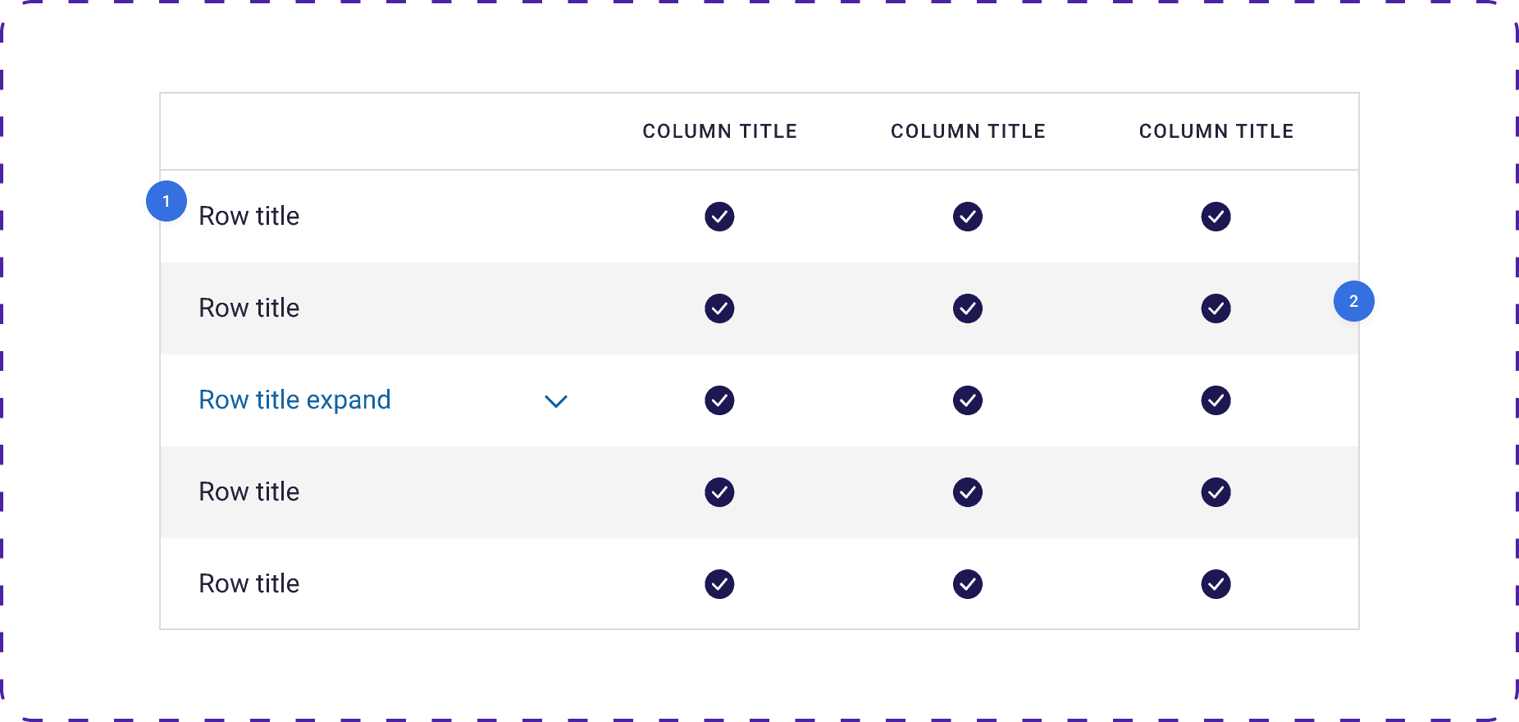Click the numbered badge labeled 2
The height and width of the screenshot is (722, 1519).
click(1353, 301)
